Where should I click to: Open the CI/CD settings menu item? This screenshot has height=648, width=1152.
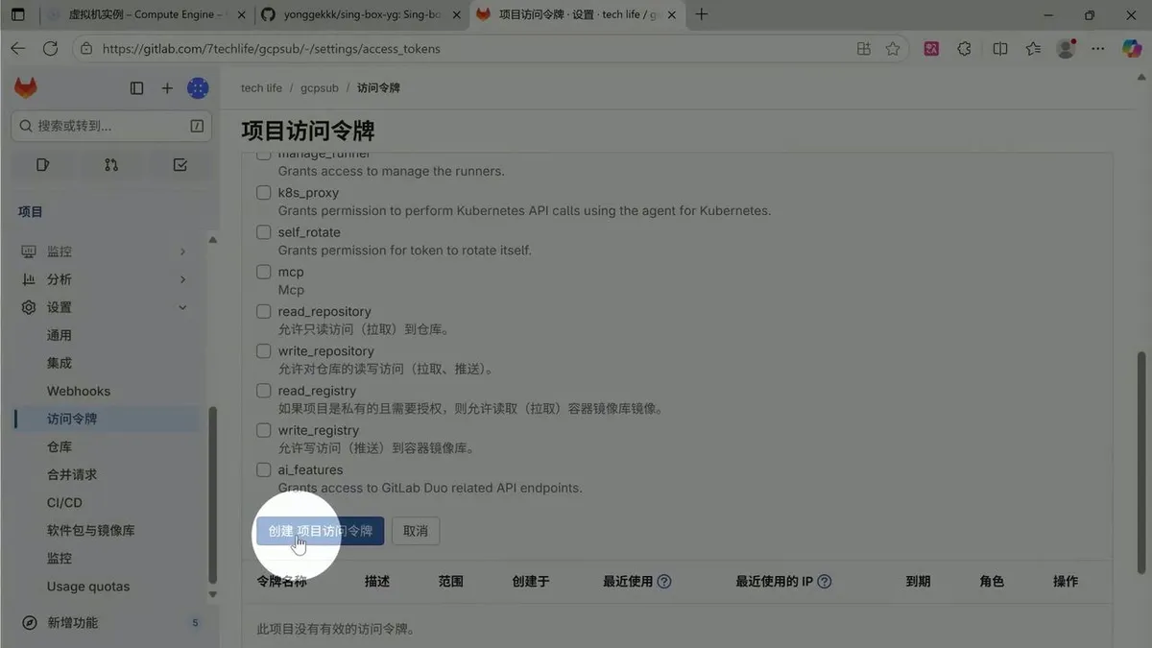64,502
